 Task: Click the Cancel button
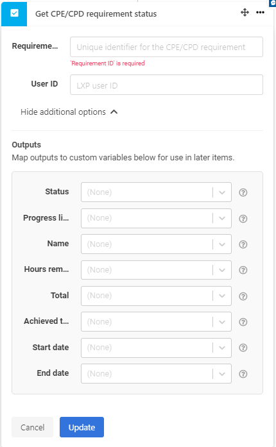[33, 427]
